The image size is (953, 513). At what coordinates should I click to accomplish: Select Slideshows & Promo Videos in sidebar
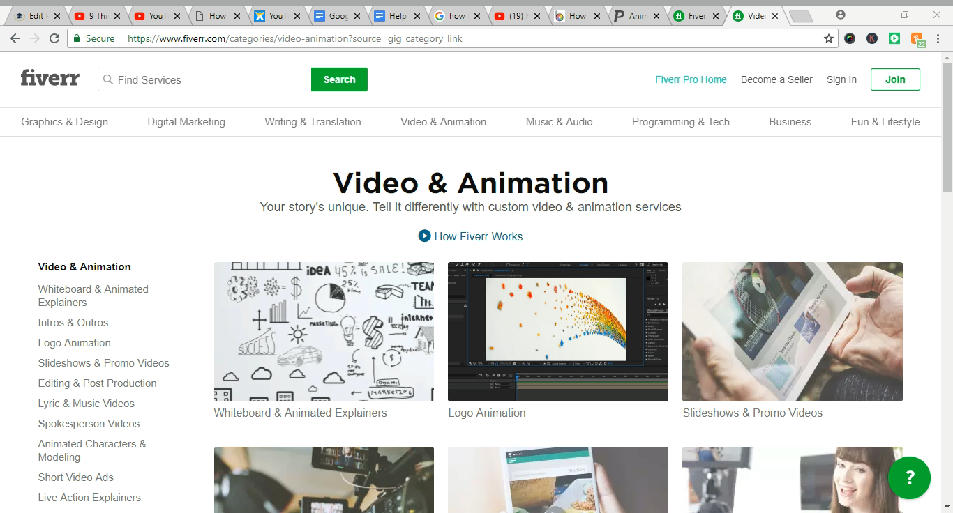[x=104, y=363]
